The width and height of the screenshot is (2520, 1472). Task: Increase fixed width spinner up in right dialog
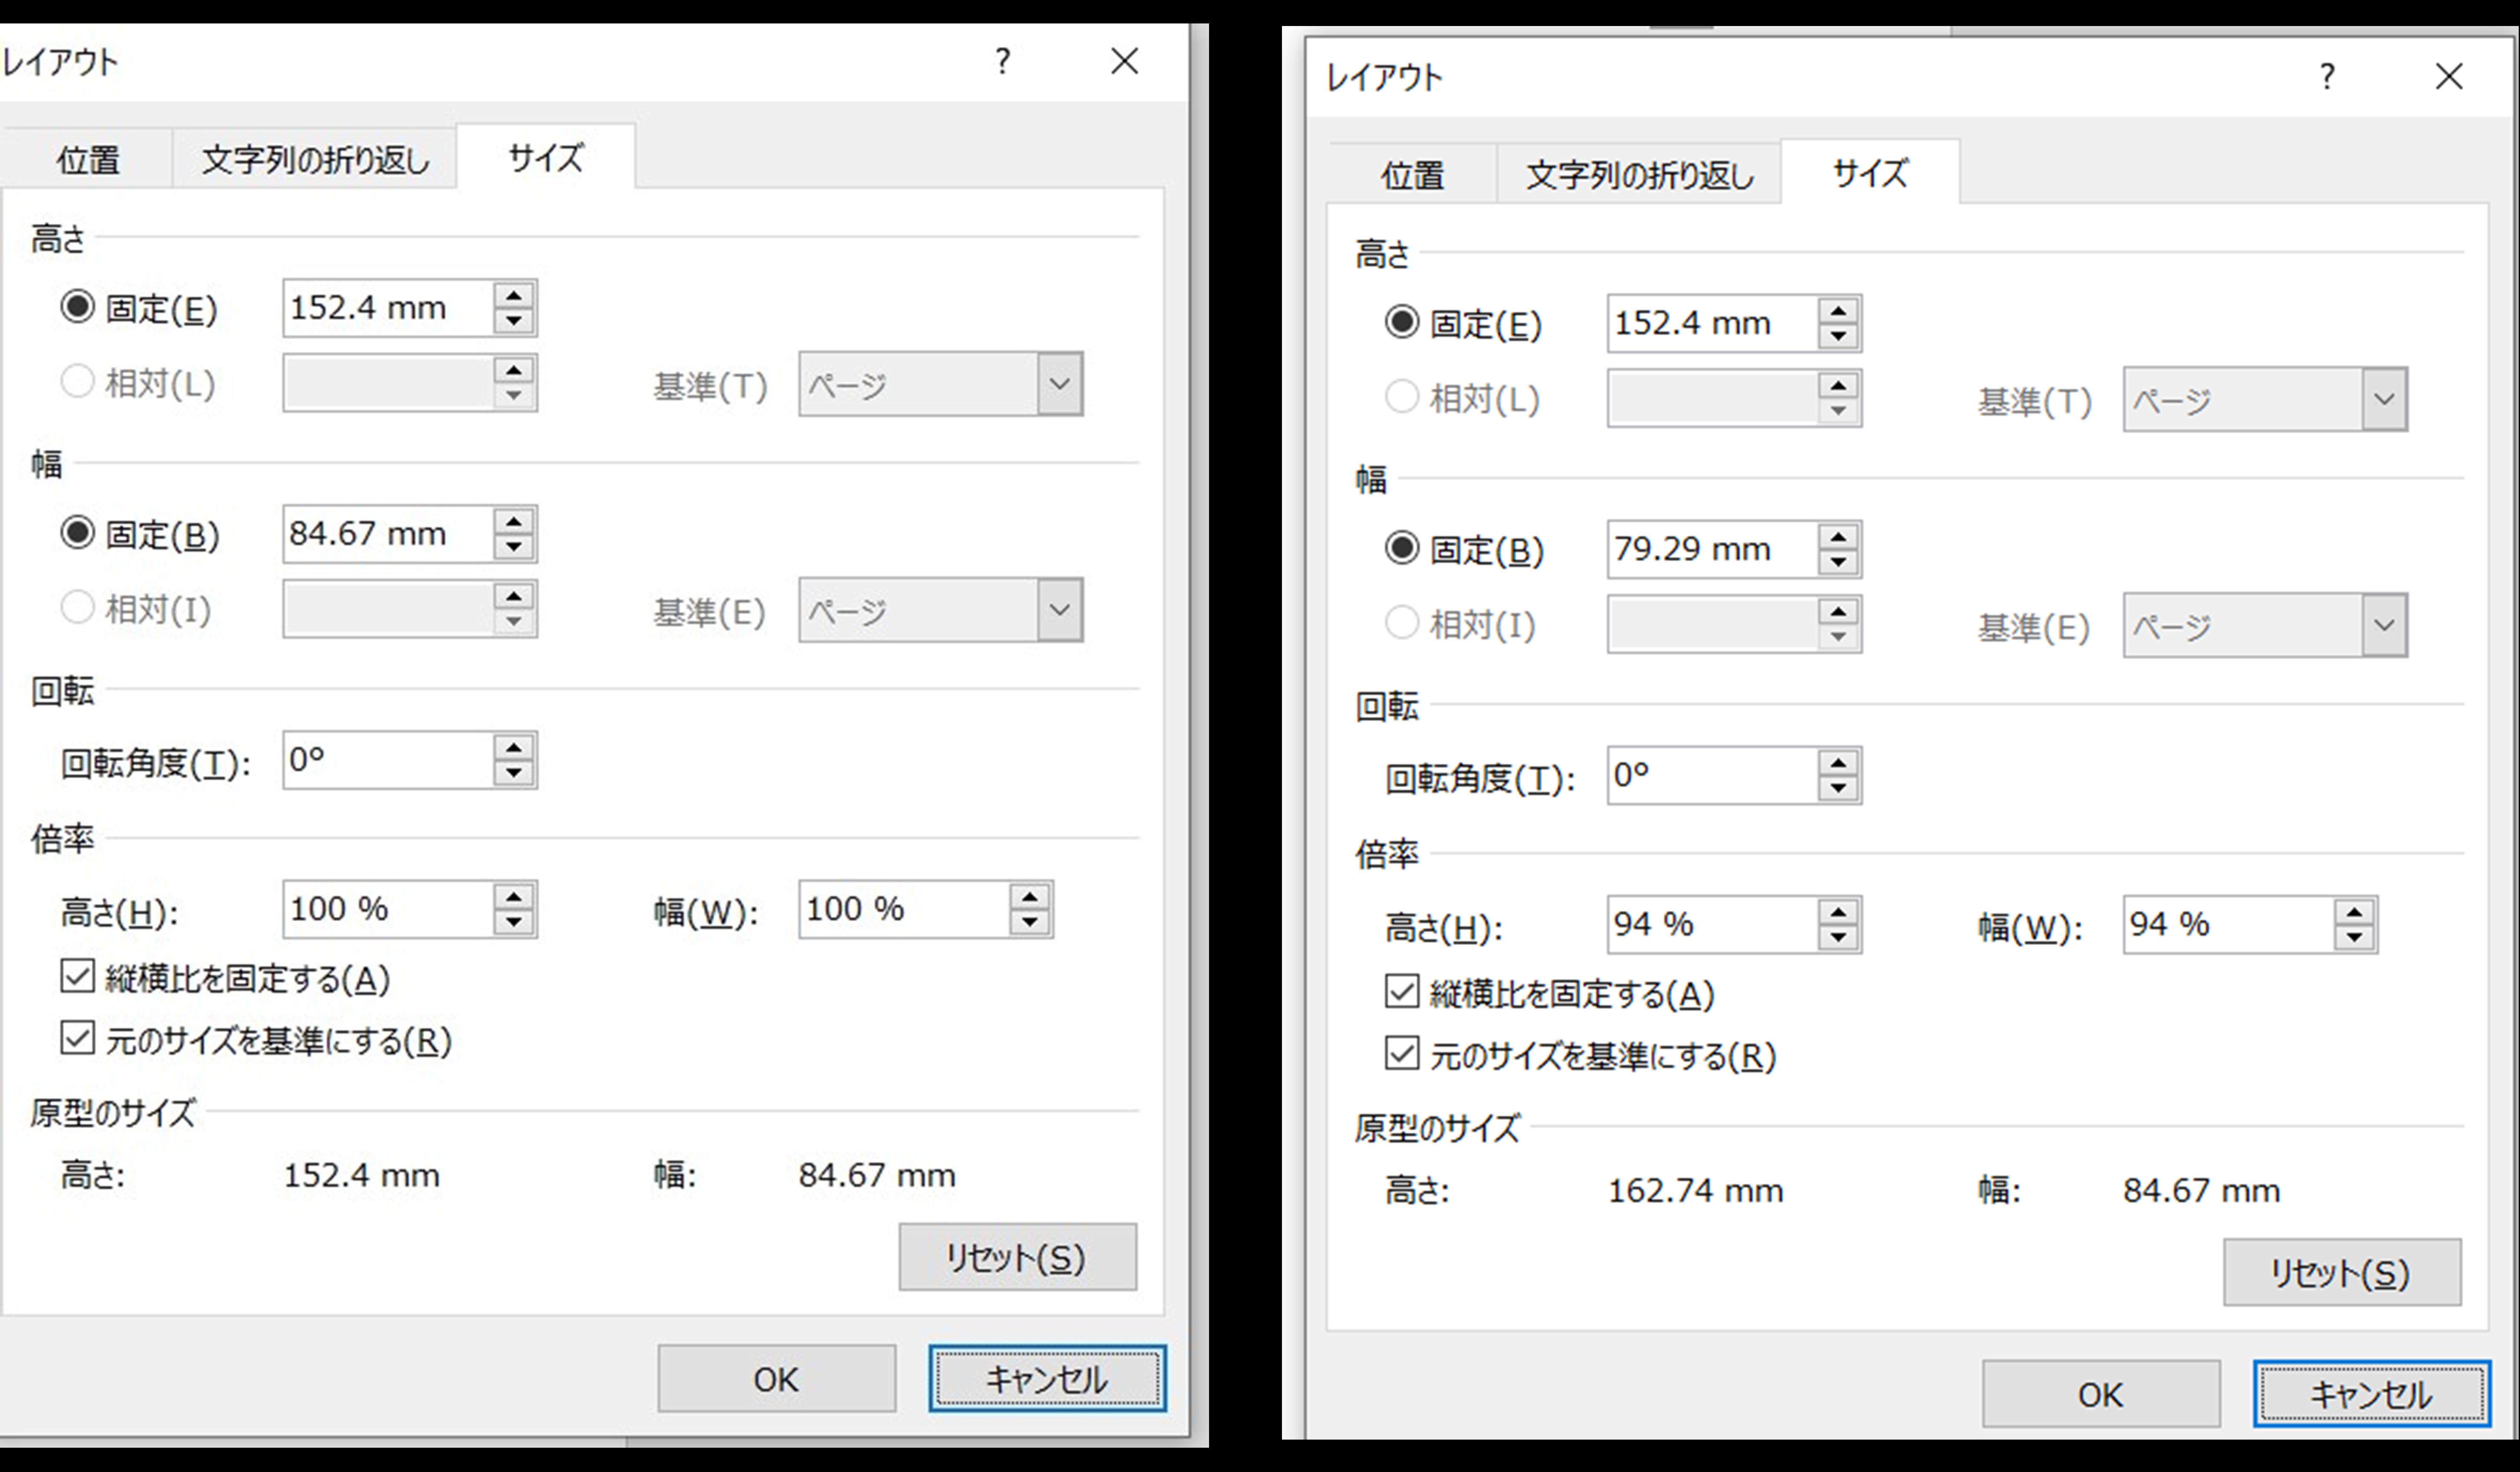pyautogui.click(x=1839, y=537)
